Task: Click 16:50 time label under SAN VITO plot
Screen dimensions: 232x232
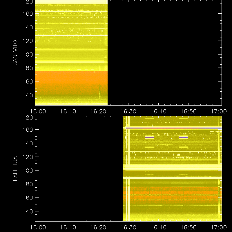Action: click(x=189, y=111)
